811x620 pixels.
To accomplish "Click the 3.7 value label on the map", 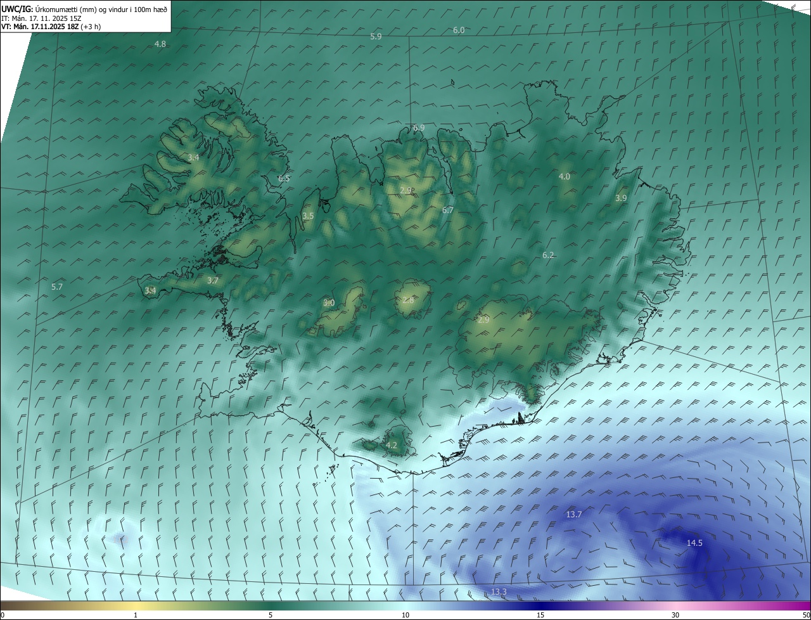I will click(213, 280).
